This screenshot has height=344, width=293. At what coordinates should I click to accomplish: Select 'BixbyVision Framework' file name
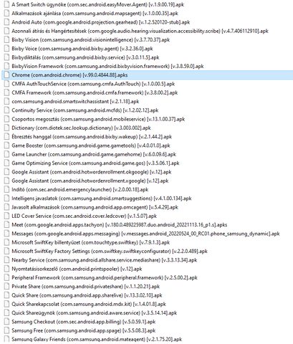tap(107, 66)
